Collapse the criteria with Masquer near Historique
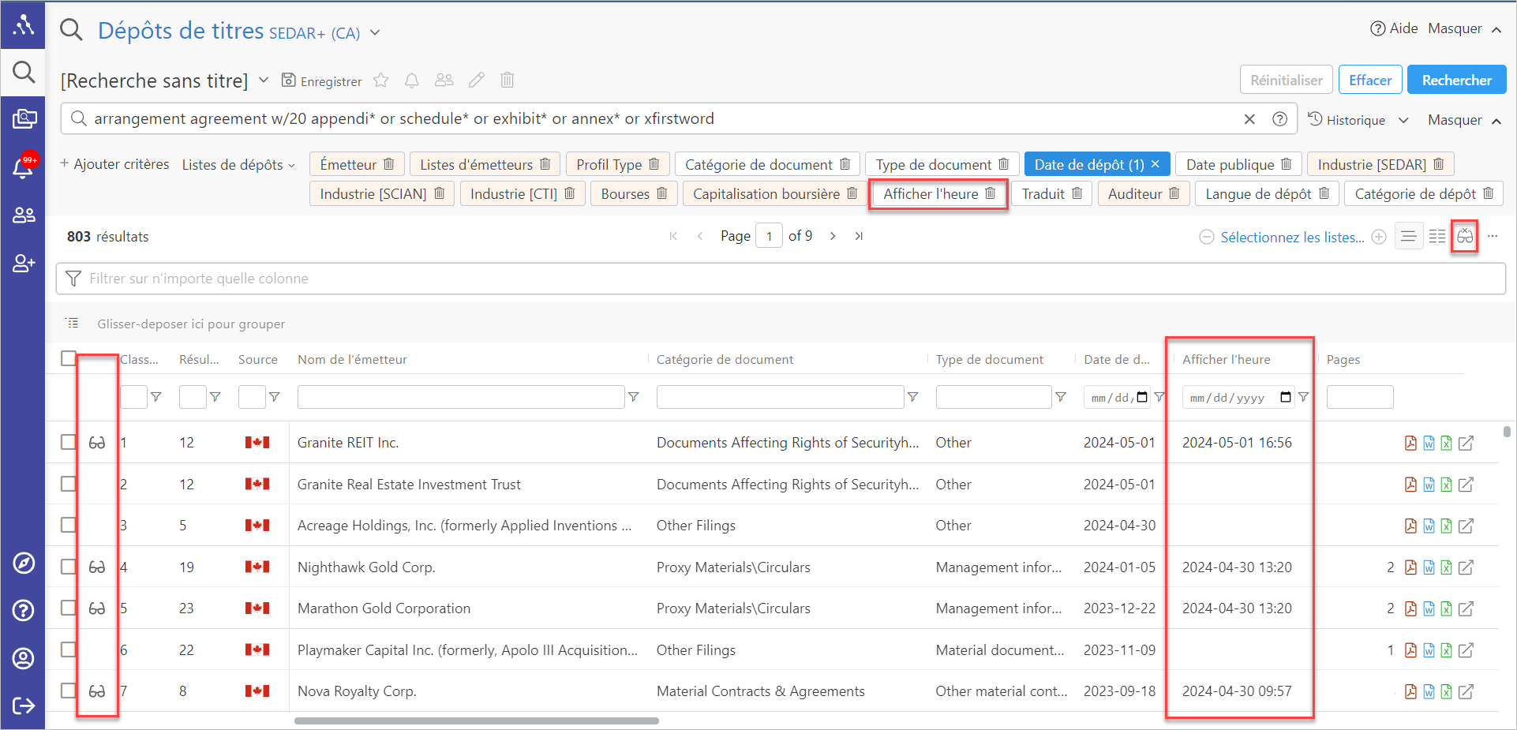Image resolution: width=1517 pixels, height=730 pixels. coord(1464,120)
